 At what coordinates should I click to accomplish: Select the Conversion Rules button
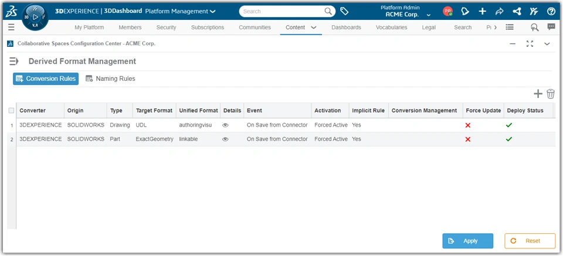pyautogui.click(x=46, y=78)
